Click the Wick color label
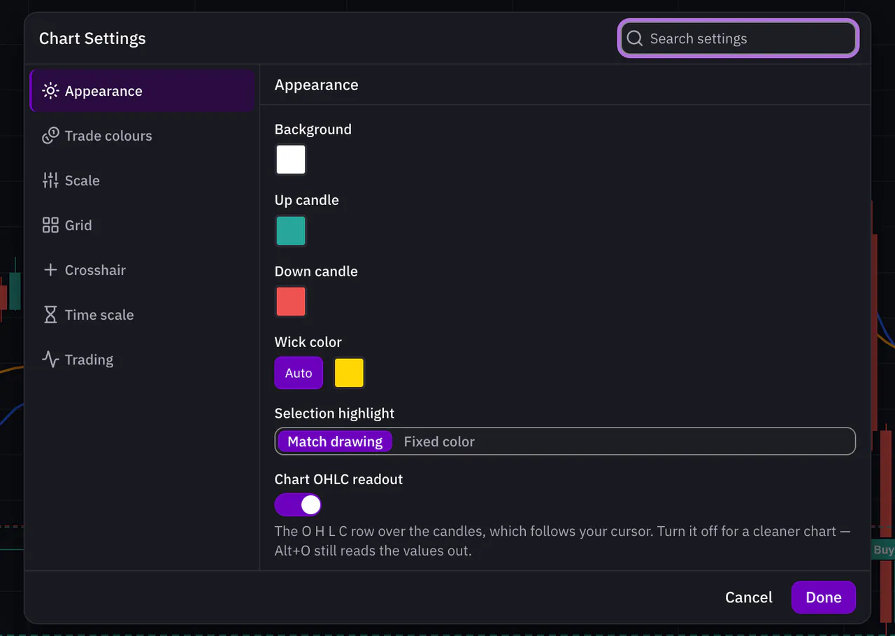895x636 pixels. (308, 341)
